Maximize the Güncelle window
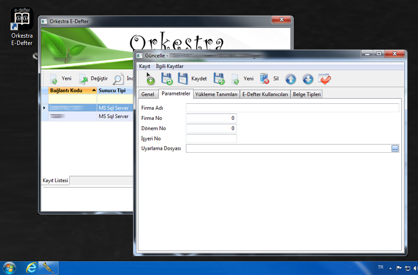The width and height of the screenshot is (418, 275). click(x=378, y=54)
